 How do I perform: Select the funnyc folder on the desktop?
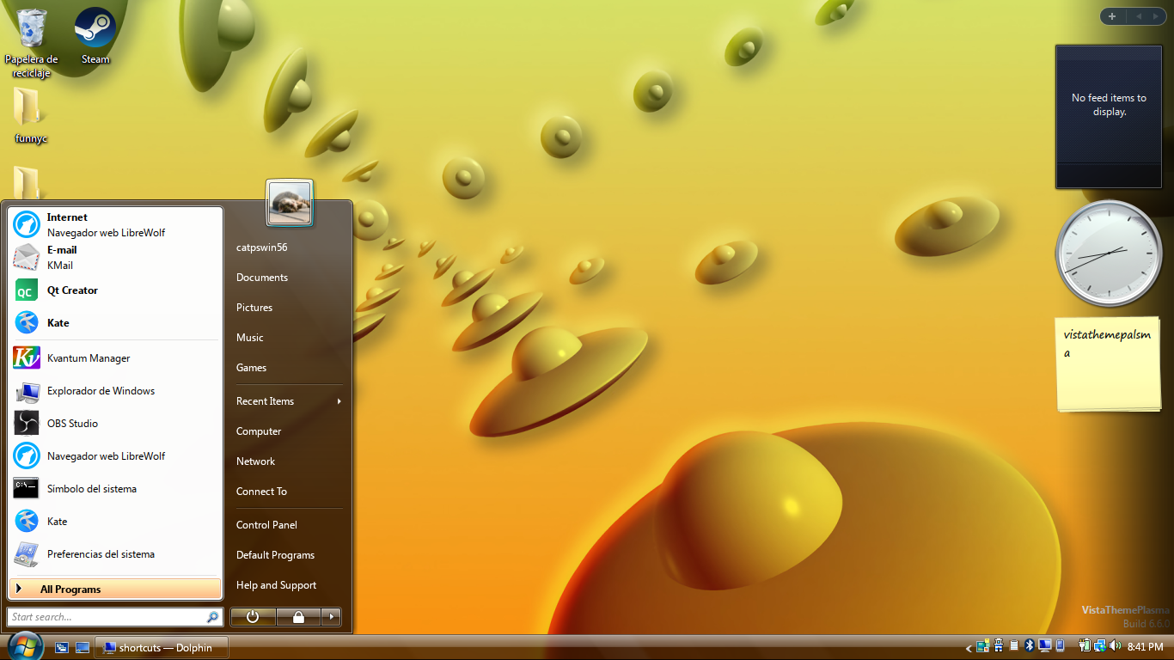pyautogui.click(x=31, y=115)
